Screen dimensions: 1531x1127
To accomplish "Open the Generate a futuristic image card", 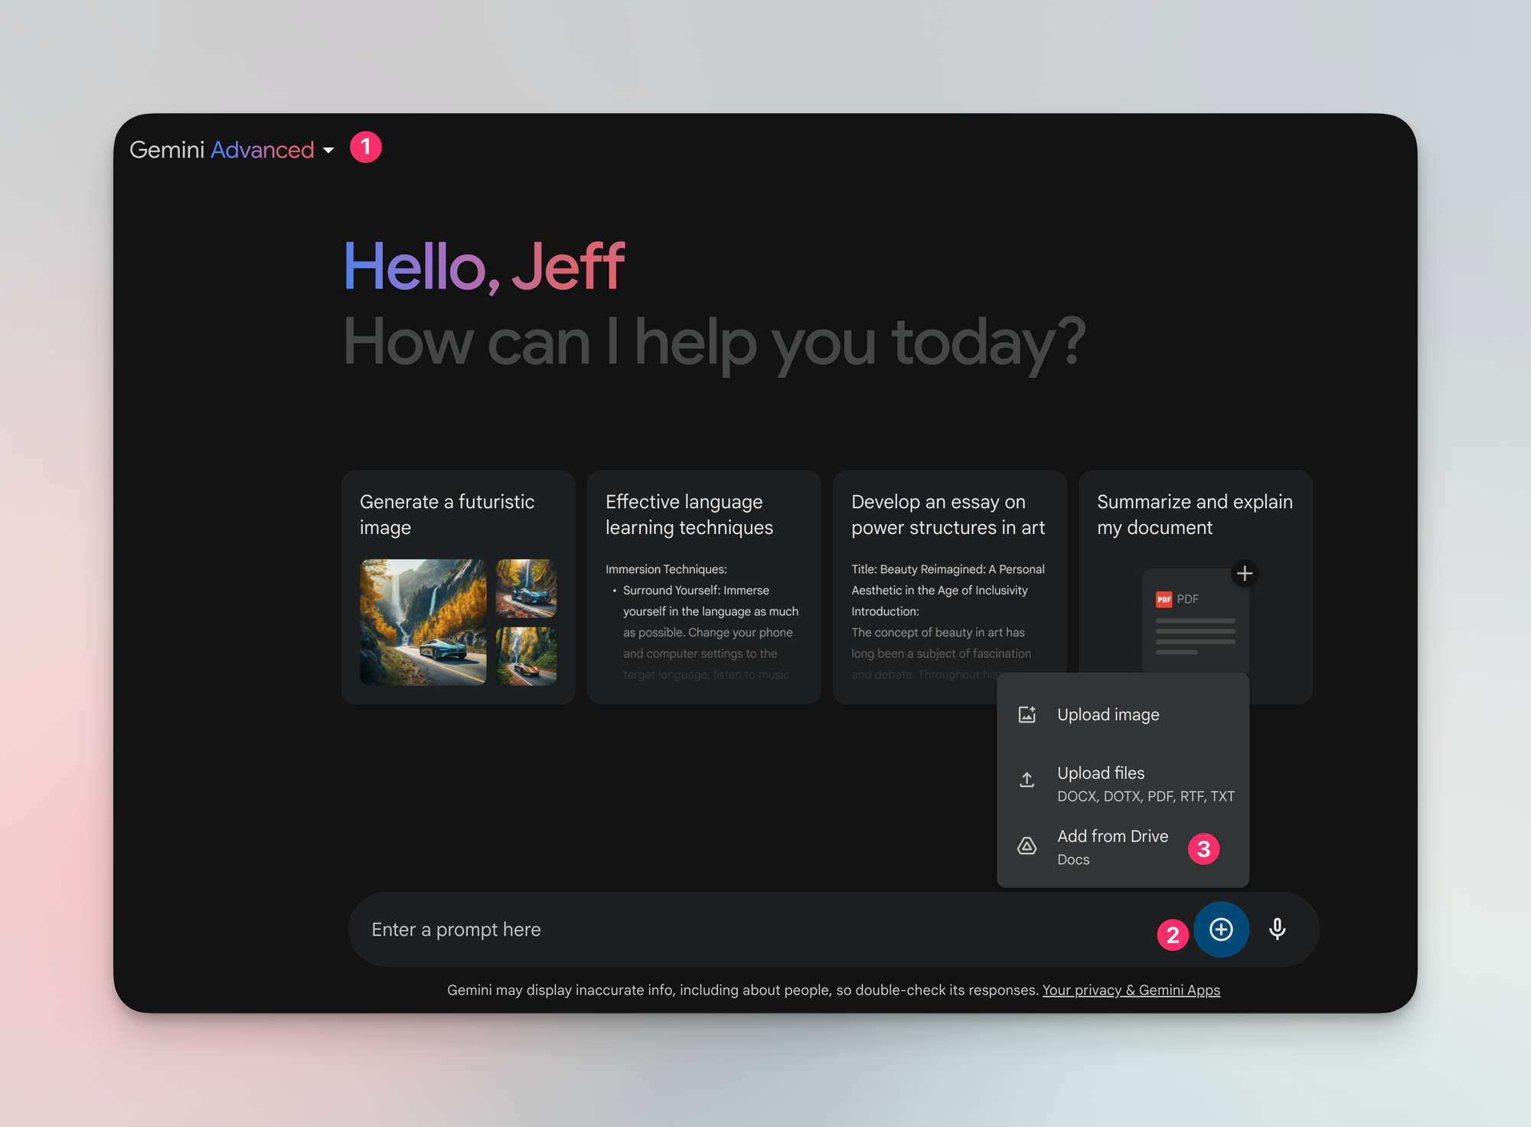I will pos(458,587).
